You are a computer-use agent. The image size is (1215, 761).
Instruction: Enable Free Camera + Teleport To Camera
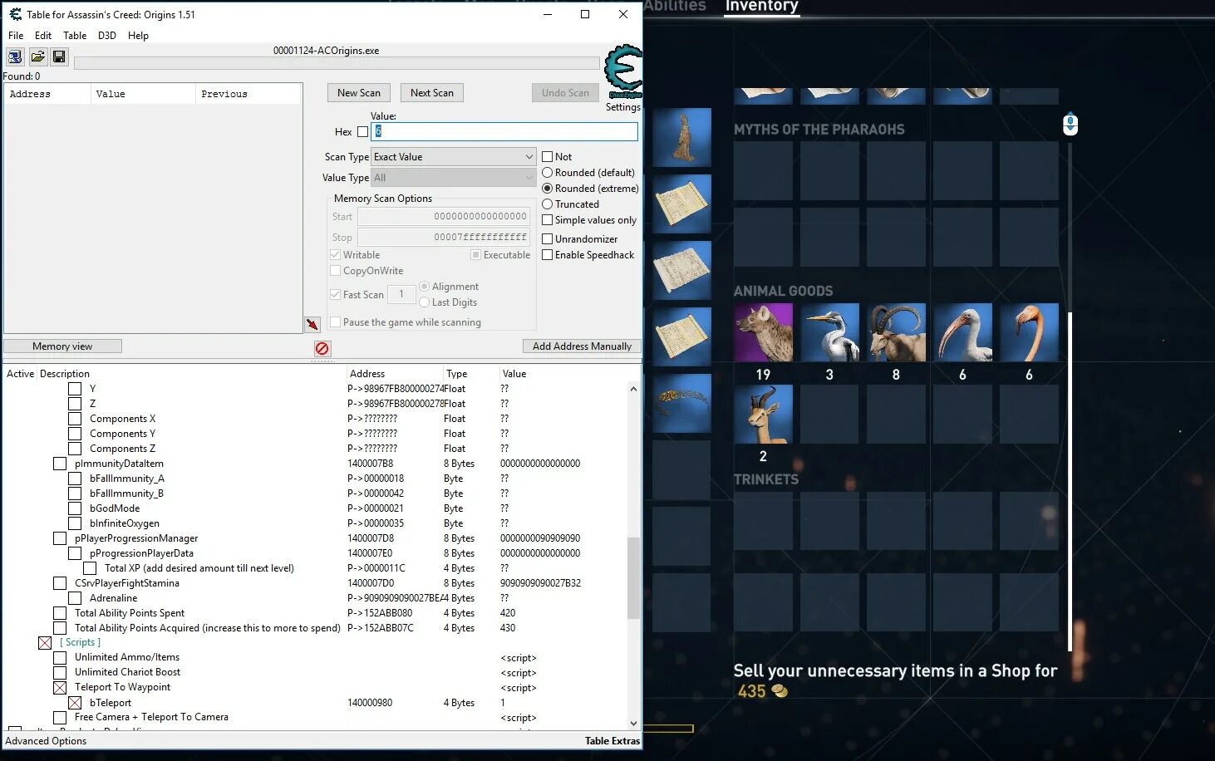(60, 718)
